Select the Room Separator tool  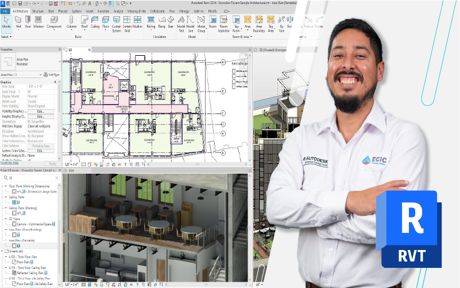pos(223,24)
